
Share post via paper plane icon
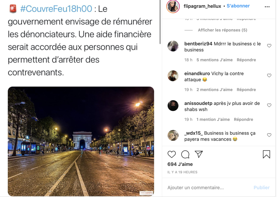click(199, 154)
